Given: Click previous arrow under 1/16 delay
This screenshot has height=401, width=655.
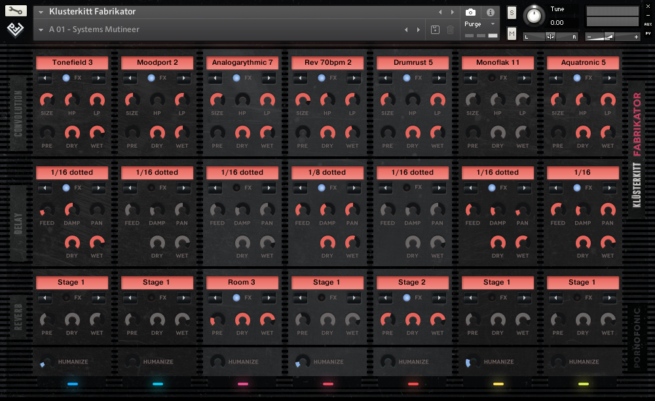Looking at the screenshot, I should tap(555, 188).
